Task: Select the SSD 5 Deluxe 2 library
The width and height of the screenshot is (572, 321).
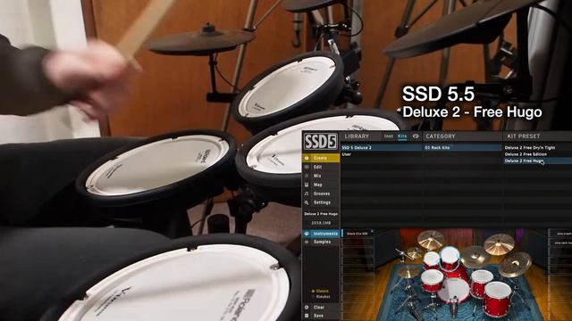Action: 382,148
